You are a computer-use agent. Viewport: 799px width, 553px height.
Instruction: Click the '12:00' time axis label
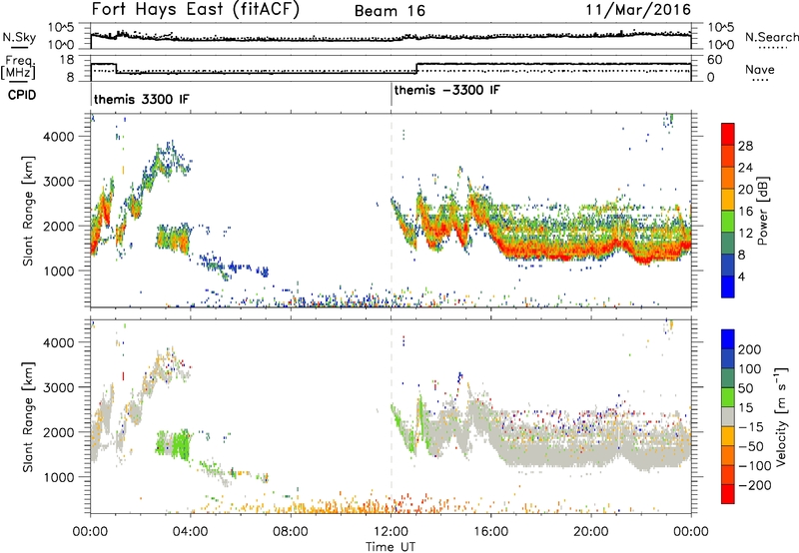391,532
